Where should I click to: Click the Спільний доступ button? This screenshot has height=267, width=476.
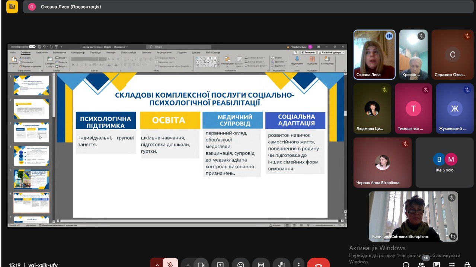tap(331, 53)
